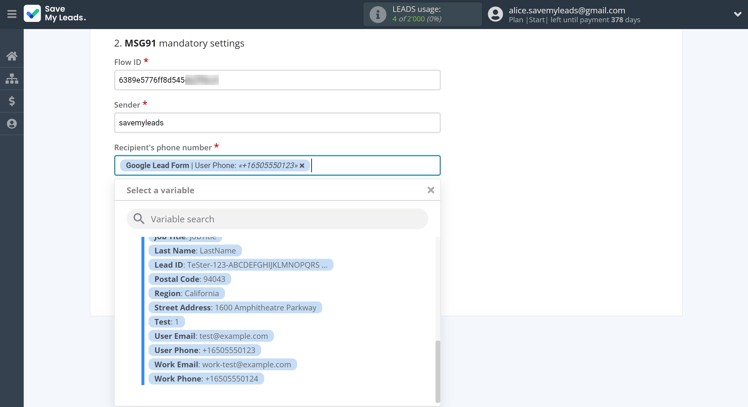Screen dimensions: 748x407
Task: Focus the Variable search field
Action: point(277,219)
